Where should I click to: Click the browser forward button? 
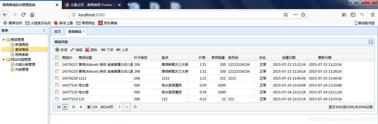[15, 15]
